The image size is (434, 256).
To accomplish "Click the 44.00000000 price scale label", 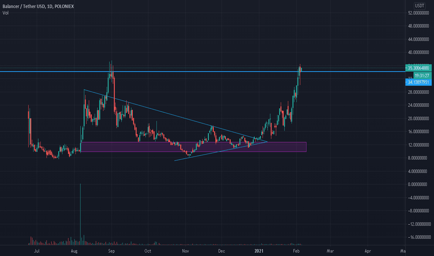I will point(418,39).
